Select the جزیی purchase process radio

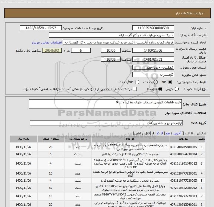[x=176, y=89]
